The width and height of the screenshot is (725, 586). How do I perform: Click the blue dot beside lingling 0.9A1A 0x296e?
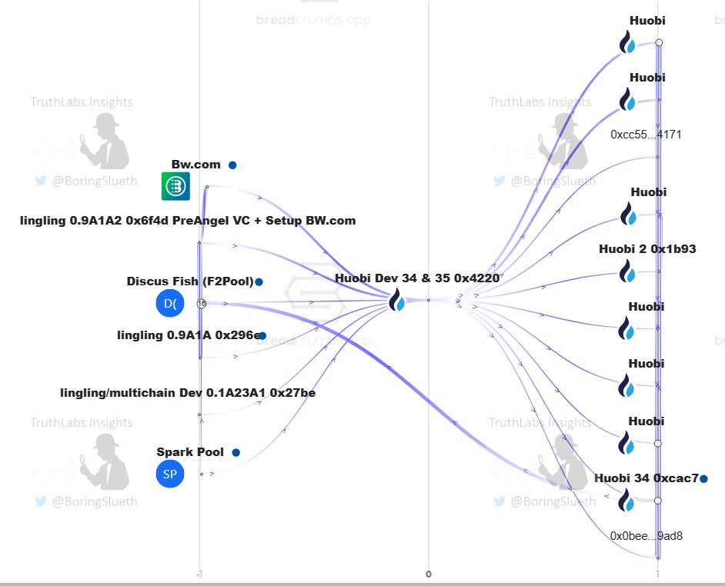[x=262, y=336]
